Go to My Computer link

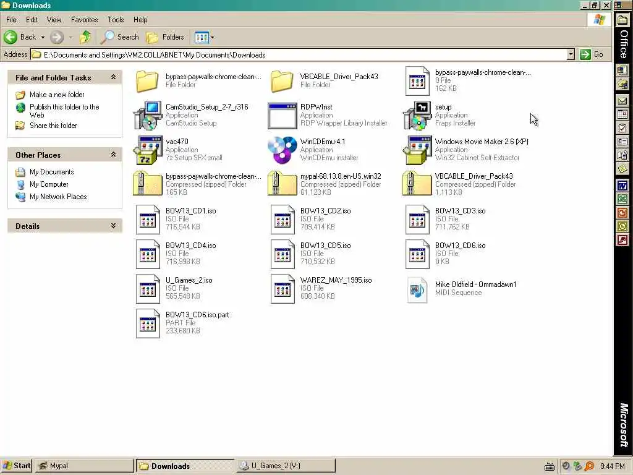pyautogui.click(x=49, y=184)
